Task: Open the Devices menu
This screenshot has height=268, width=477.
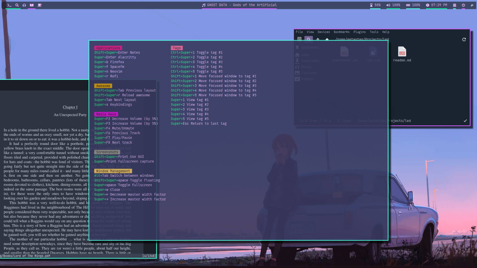Action: coord(324,32)
